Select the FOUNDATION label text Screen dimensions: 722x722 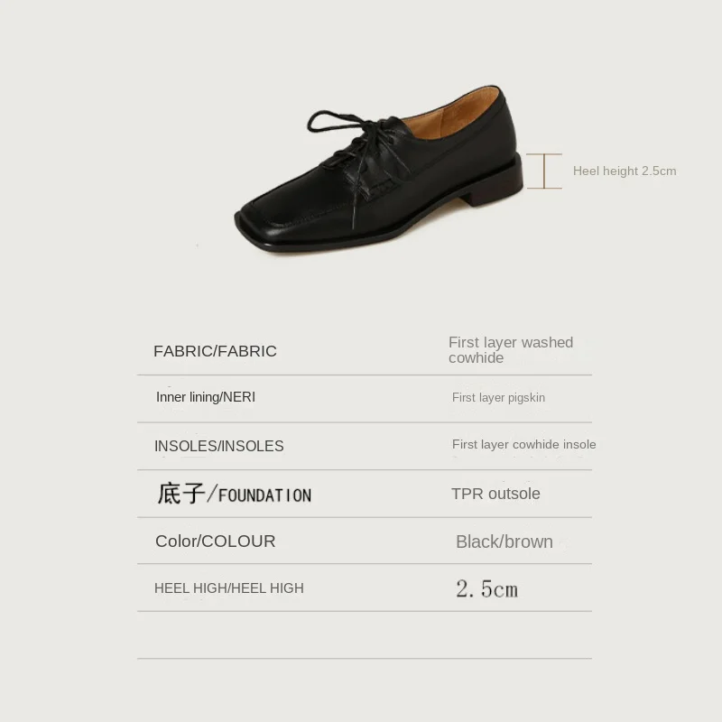pyautogui.click(x=264, y=495)
